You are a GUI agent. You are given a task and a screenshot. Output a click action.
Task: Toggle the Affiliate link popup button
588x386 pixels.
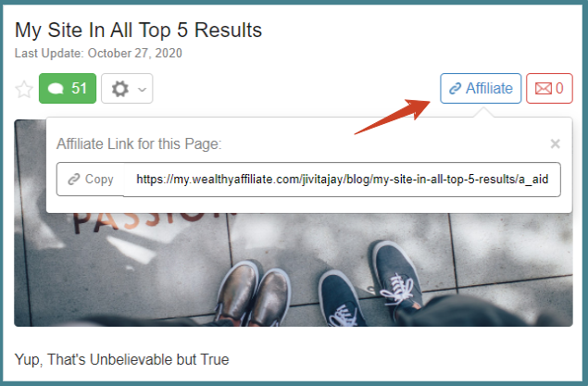pos(481,89)
